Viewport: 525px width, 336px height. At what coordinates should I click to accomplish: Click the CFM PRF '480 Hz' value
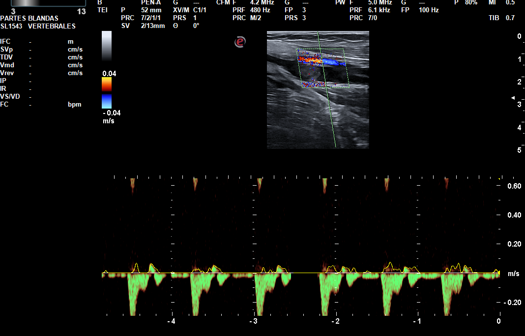(261, 10)
